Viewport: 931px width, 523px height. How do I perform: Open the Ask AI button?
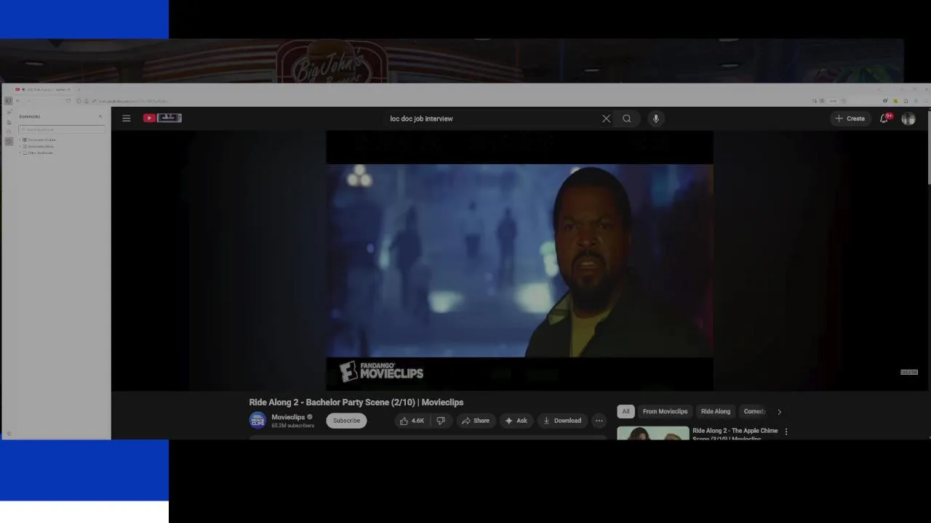point(516,421)
